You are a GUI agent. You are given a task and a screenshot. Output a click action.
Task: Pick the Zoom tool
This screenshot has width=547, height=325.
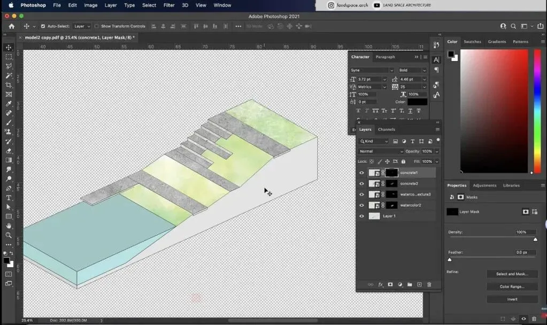pyautogui.click(x=9, y=235)
